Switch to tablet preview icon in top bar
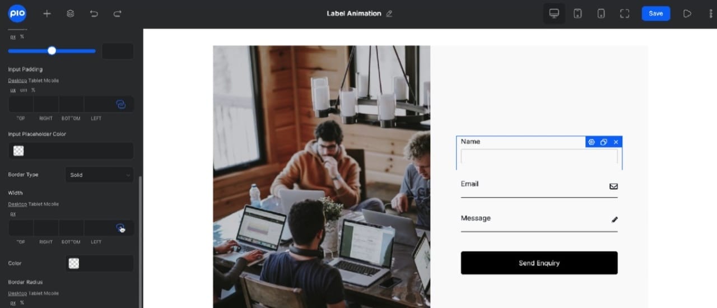Screen dimensions: 717x308 [578, 13]
